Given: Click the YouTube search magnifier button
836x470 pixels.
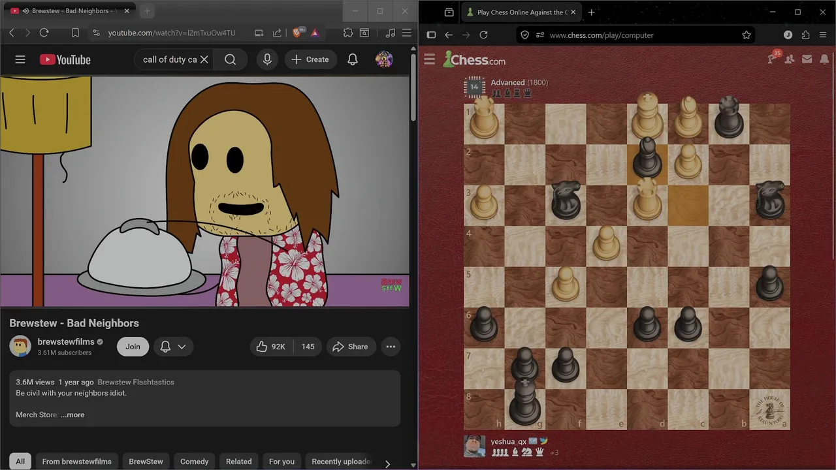Looking at the screenshot, I should pos(230,59).
